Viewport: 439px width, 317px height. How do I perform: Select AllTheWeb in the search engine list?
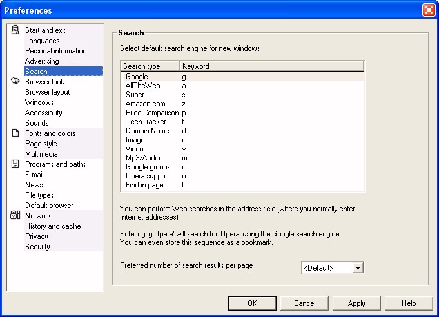pos(243,86)
